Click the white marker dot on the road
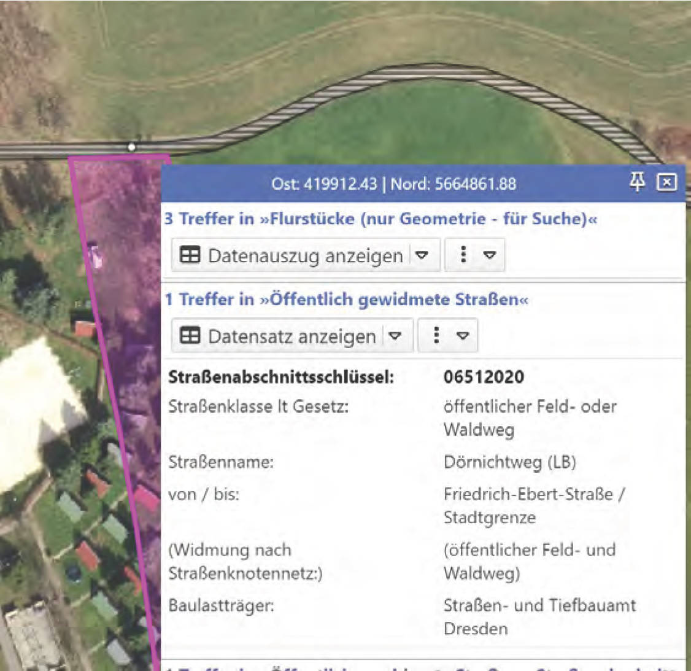Screen dimensions: 691x671 pos(131,147)
